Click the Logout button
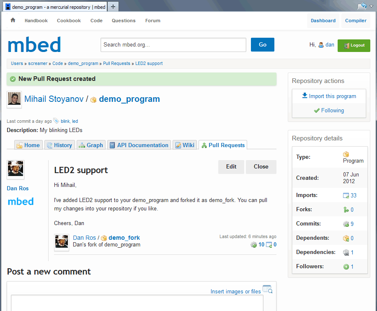 (x=354, y=45)
